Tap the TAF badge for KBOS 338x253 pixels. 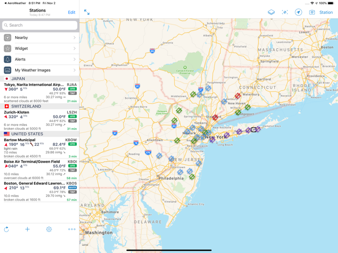73,192
